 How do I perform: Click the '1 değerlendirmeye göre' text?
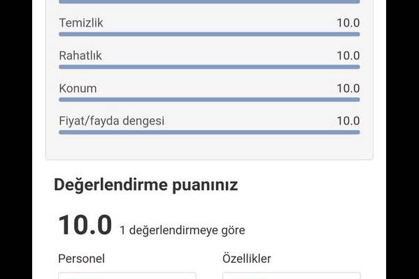click(183, 230)
